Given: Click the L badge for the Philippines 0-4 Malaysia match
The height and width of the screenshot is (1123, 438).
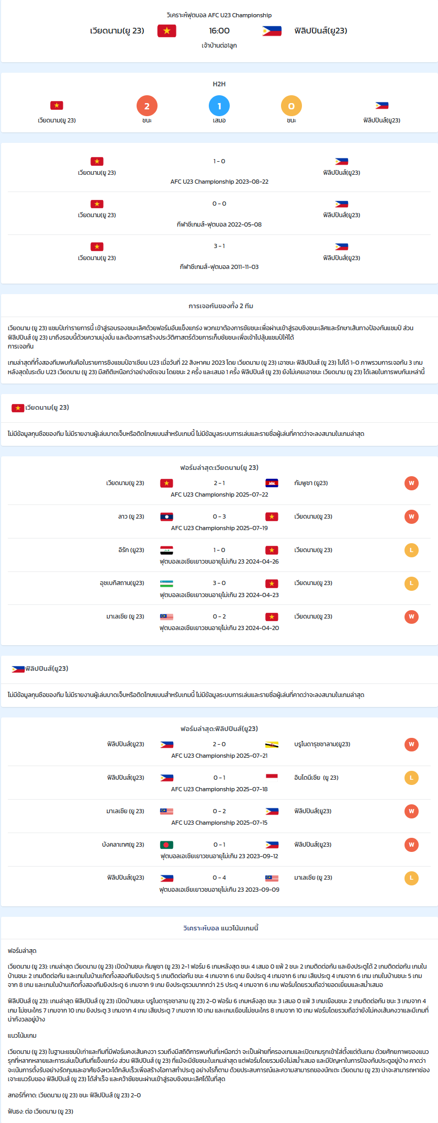Looking at the screenshot, I should pyautogui.click(x=411, y=878).
